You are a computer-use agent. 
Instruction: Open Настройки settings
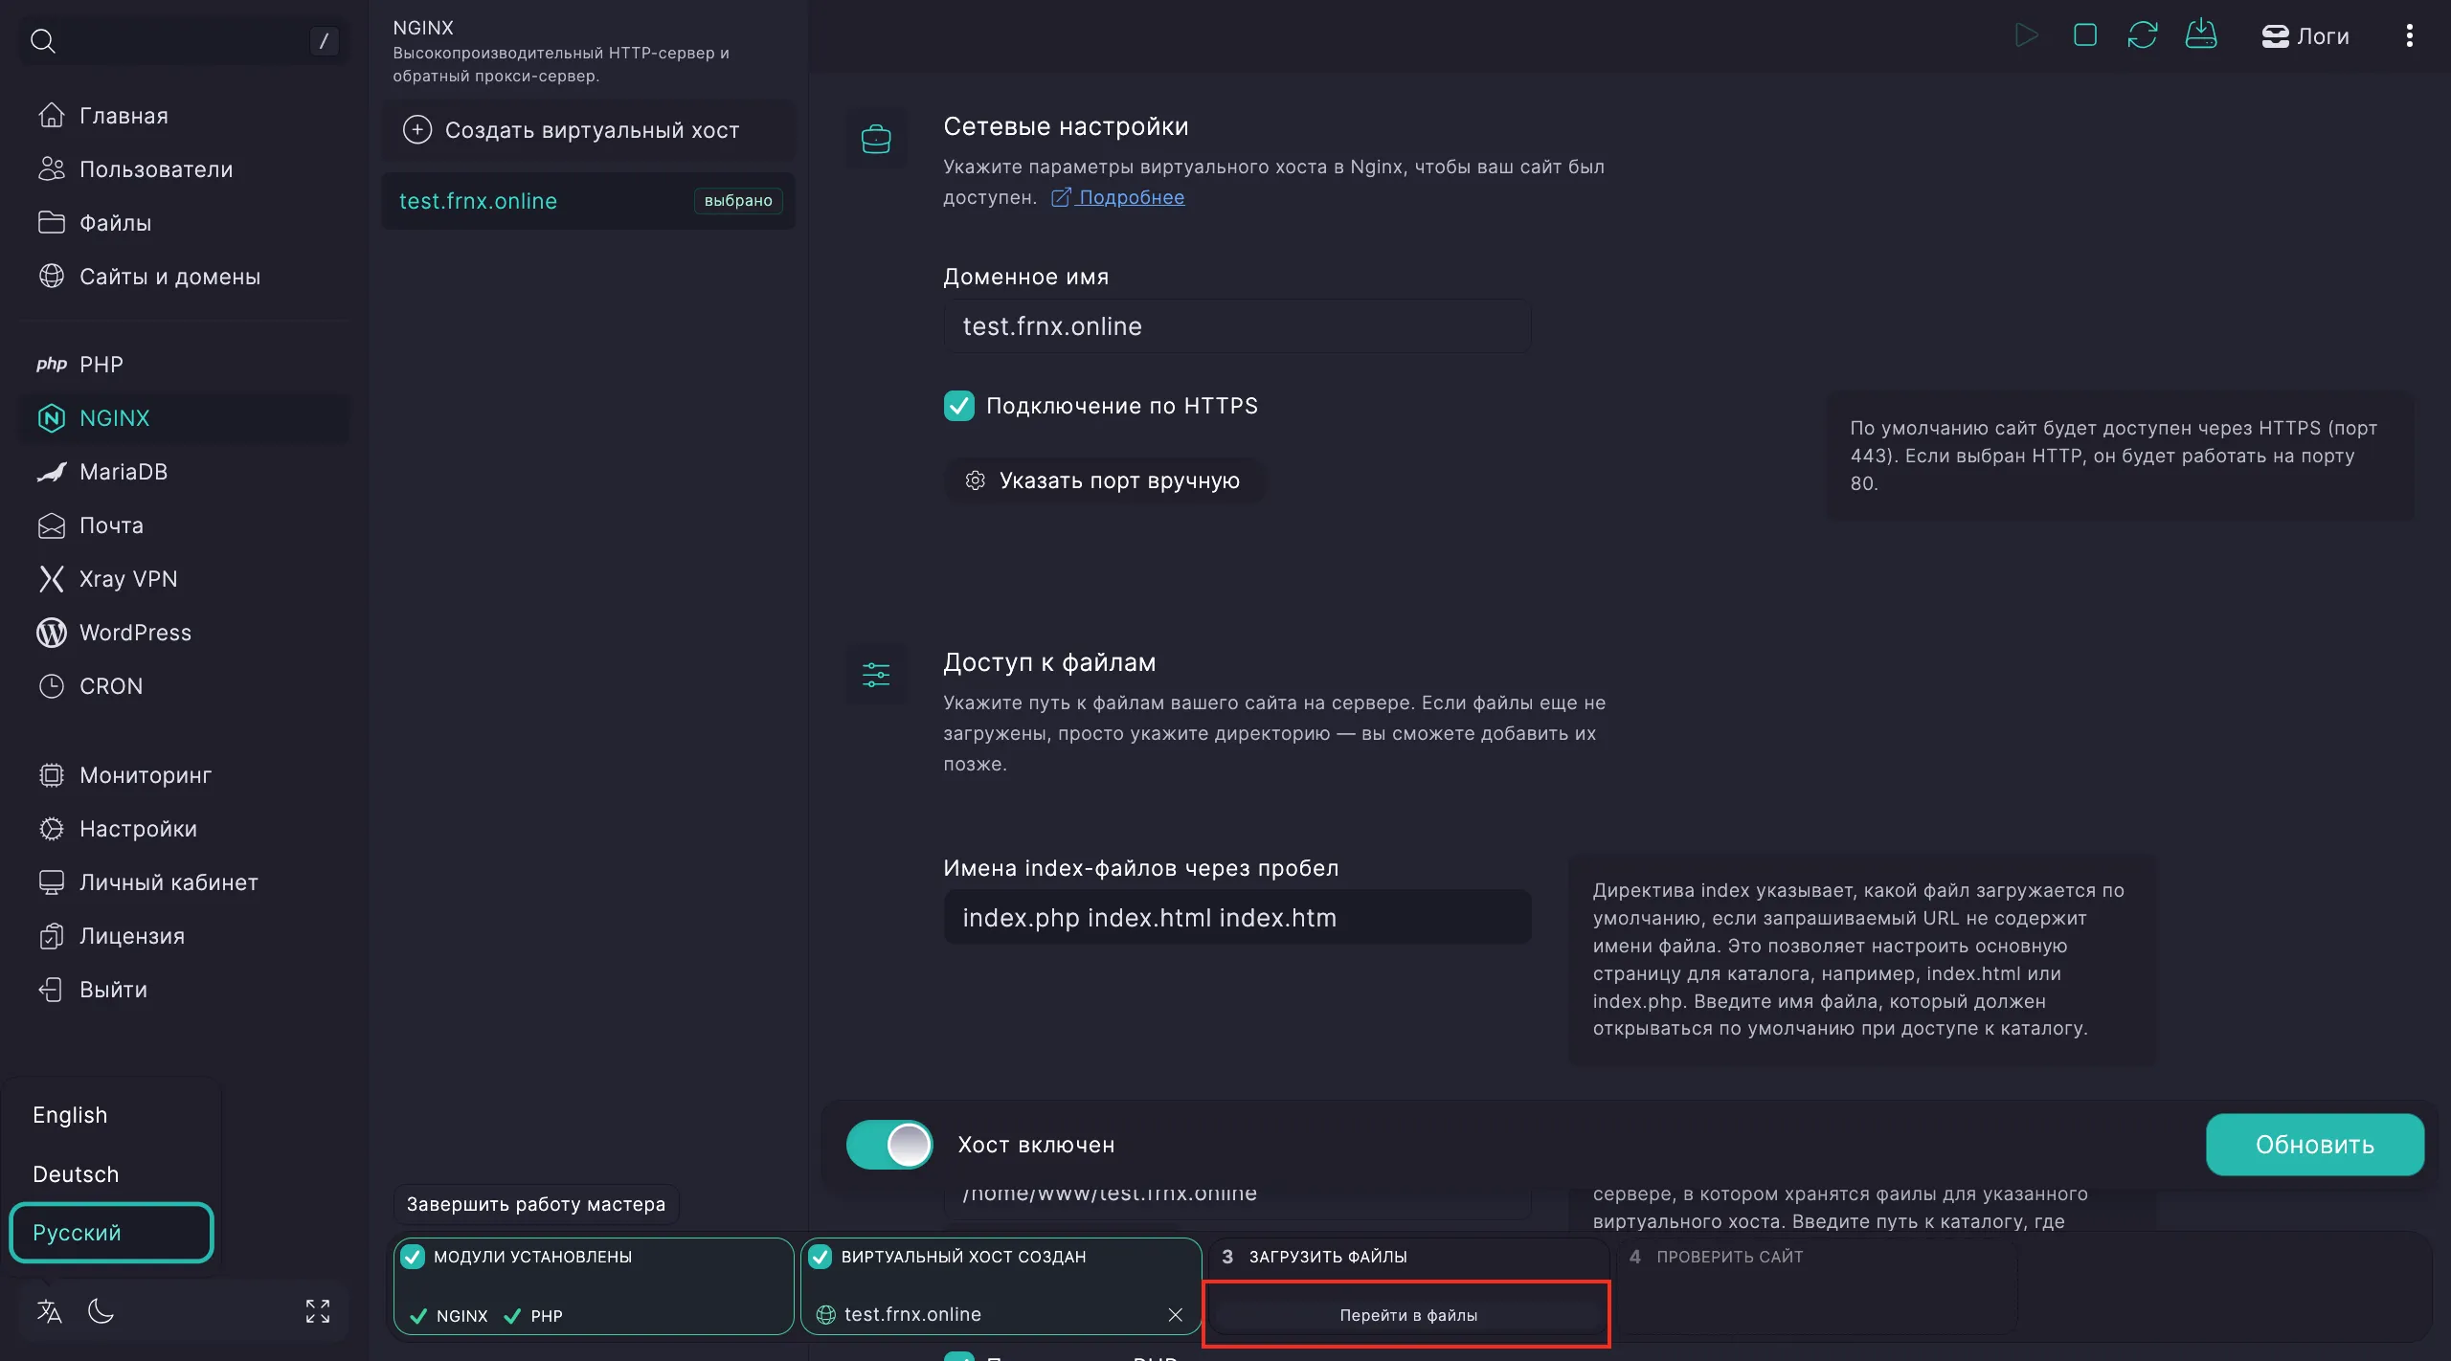186,829
